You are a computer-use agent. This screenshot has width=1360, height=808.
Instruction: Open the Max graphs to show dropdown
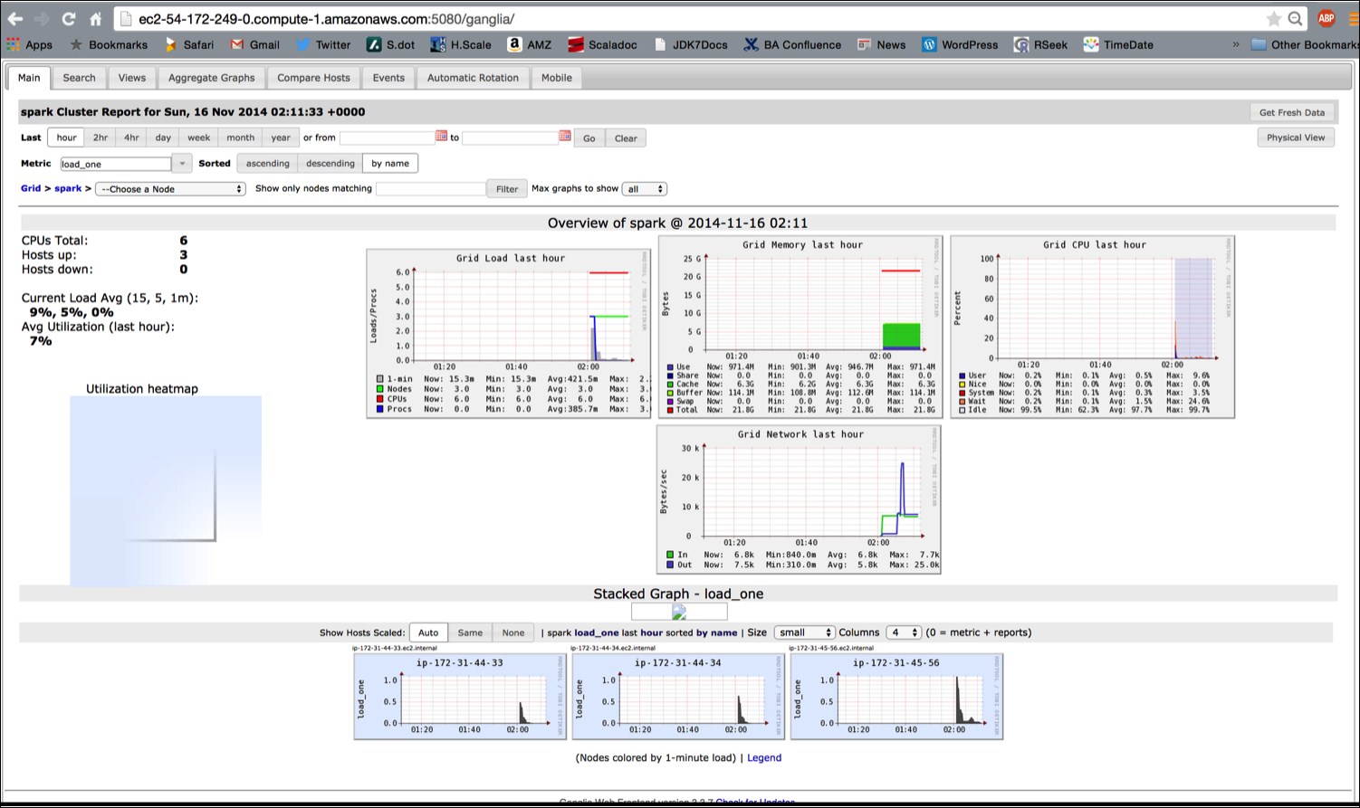click(645, 189)
